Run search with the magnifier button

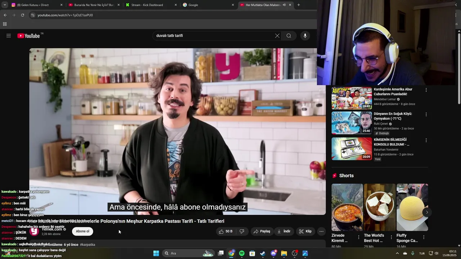pyautogui.click(x=289, y=36)
